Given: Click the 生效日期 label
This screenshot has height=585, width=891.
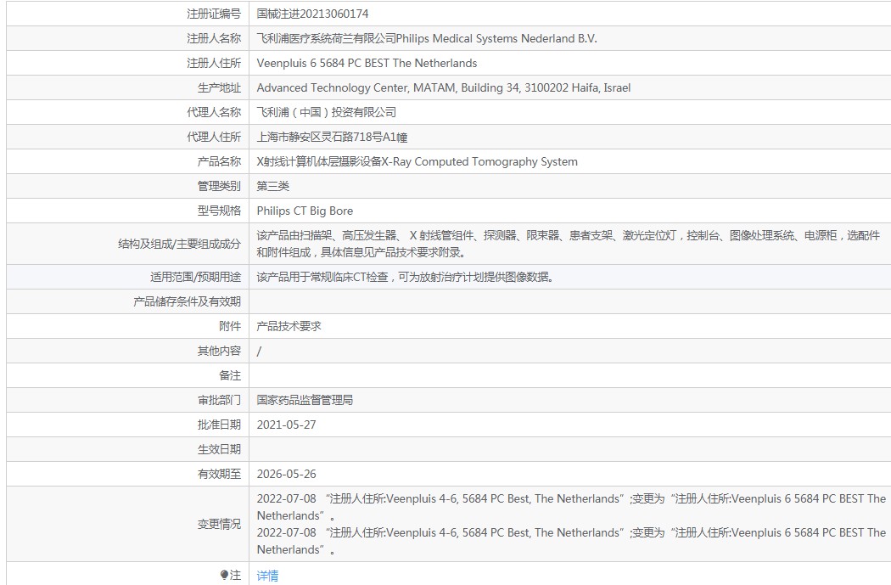Looking at the screenshot, I should 219,450.
